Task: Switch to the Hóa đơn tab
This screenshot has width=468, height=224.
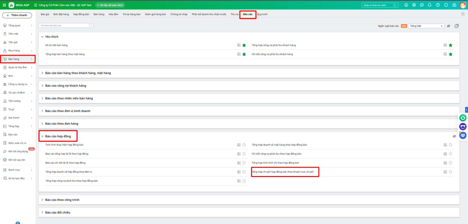Action: tap(113, 14)
